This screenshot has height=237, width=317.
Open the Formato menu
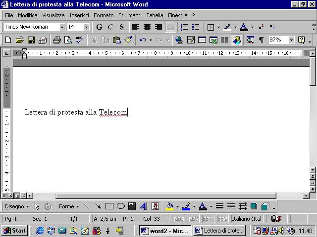(x=104, y=15)
